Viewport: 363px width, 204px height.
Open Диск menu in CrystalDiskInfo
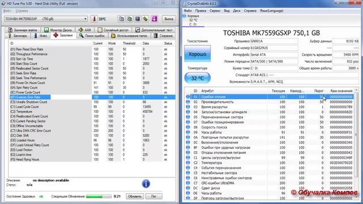pyautogui.click(x=237, y=11)
